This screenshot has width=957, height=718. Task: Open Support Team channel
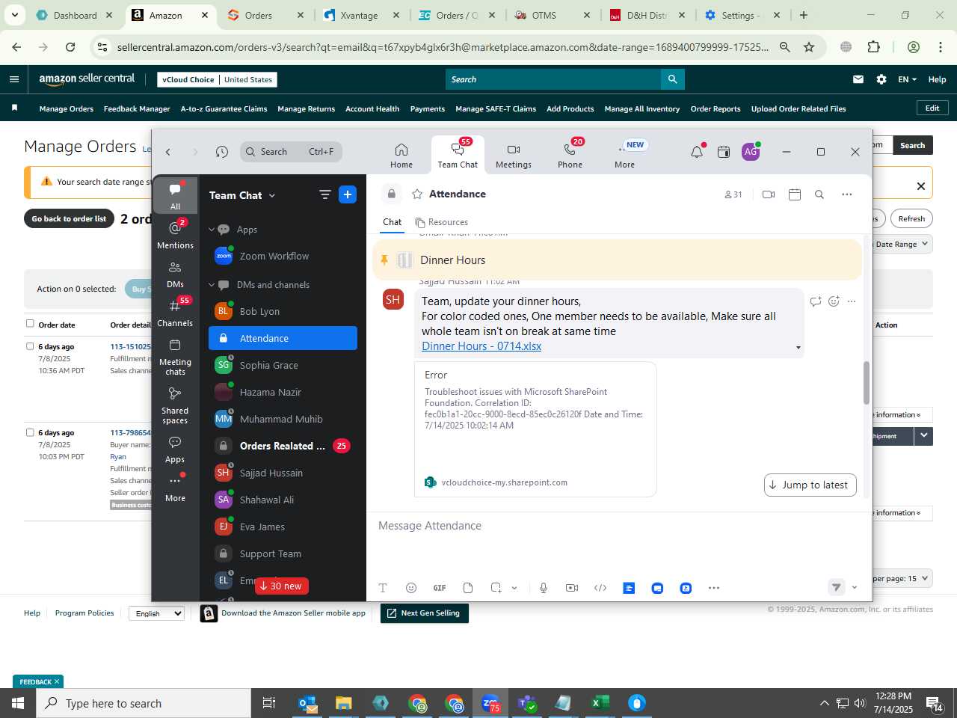click(283, 553)
